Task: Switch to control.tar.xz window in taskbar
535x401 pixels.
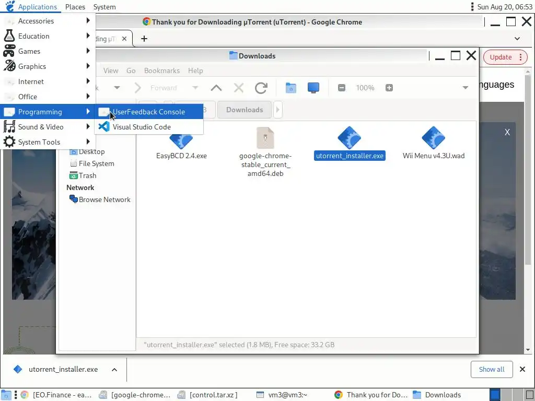Action: click(208, 395)
